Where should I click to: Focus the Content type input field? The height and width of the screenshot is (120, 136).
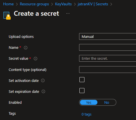pos(108,70)
